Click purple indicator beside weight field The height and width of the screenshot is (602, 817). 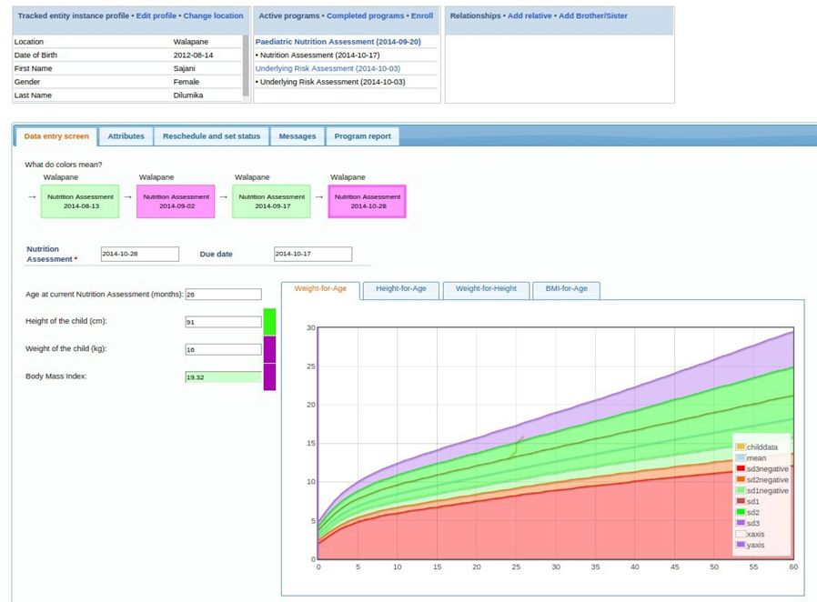pyautogui.click(x=269, y=349)
